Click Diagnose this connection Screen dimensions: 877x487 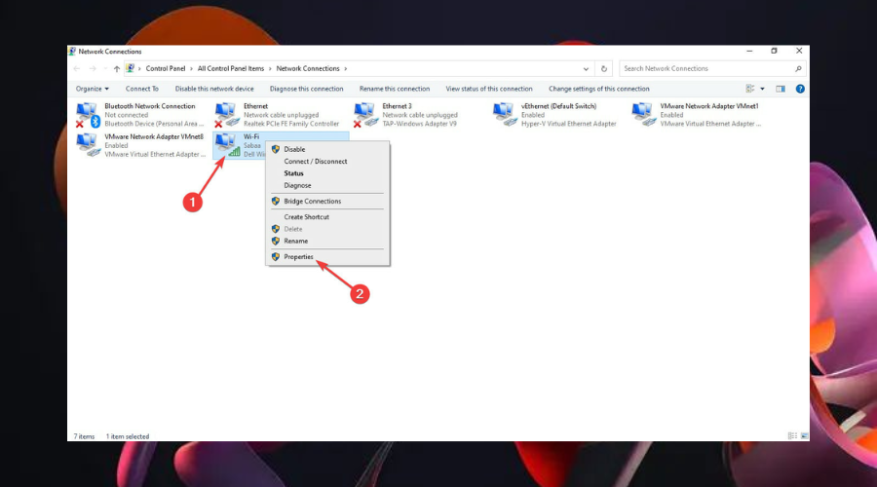click(x=307, y=89)
